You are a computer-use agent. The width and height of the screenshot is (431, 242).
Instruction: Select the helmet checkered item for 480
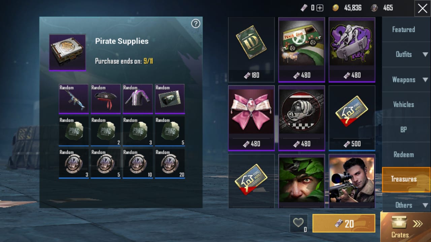(x=302, y=118)
